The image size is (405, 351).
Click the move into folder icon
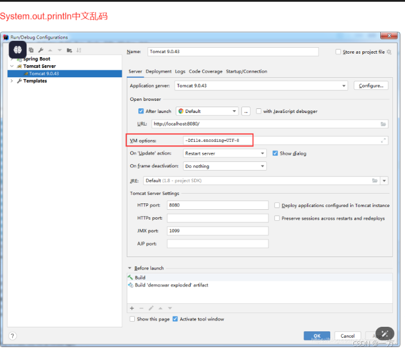(69, 50)
